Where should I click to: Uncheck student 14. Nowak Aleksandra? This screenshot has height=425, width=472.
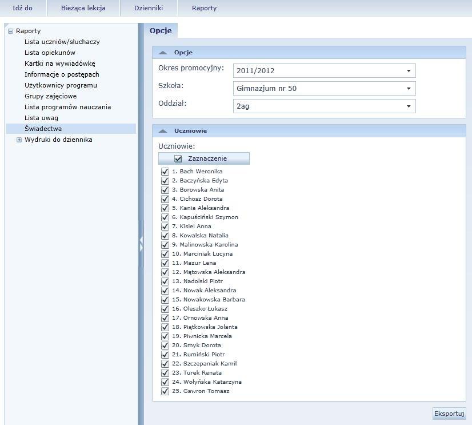tap(165, 291)
